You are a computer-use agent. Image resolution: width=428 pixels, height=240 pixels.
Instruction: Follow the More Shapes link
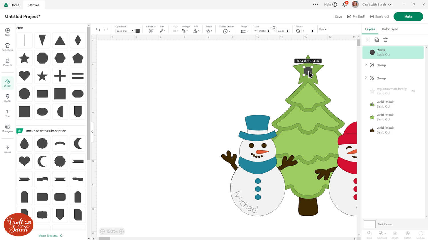click(50, 235)
